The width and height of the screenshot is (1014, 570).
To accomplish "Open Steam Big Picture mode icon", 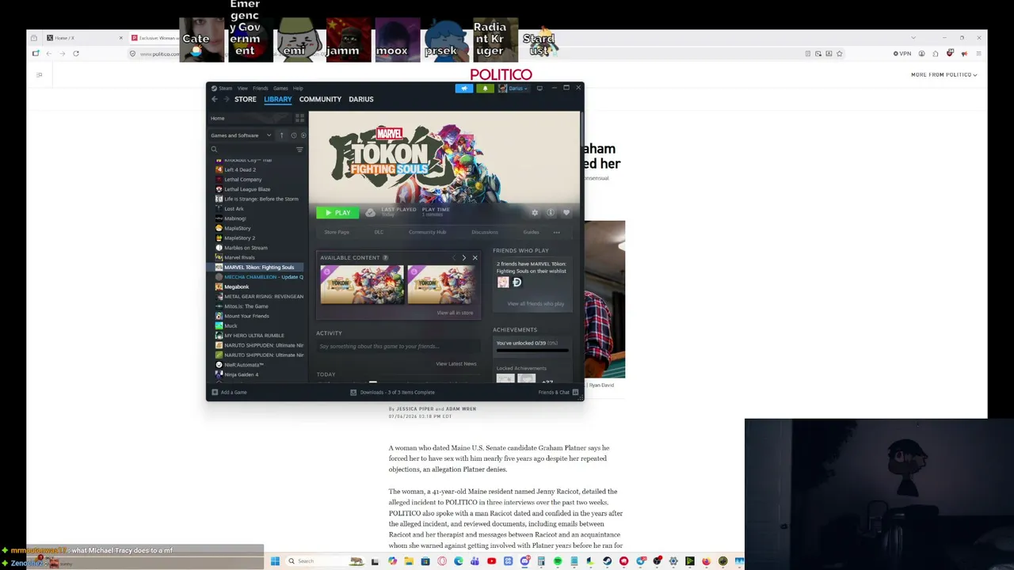I will coord(539,88).
